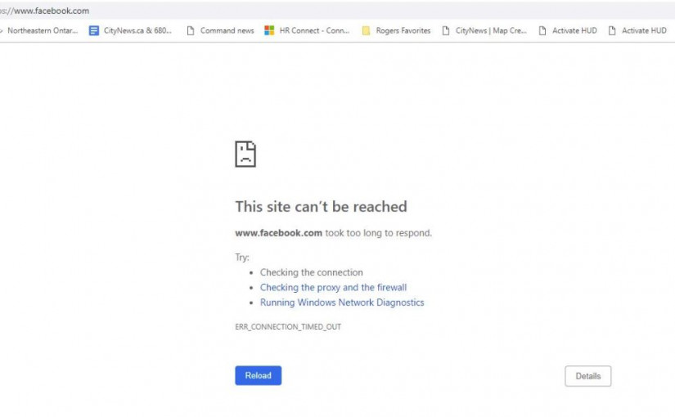This screenshot has height=417, width=675.
Task: Click the sad page error icon
Action: point(245,154)
